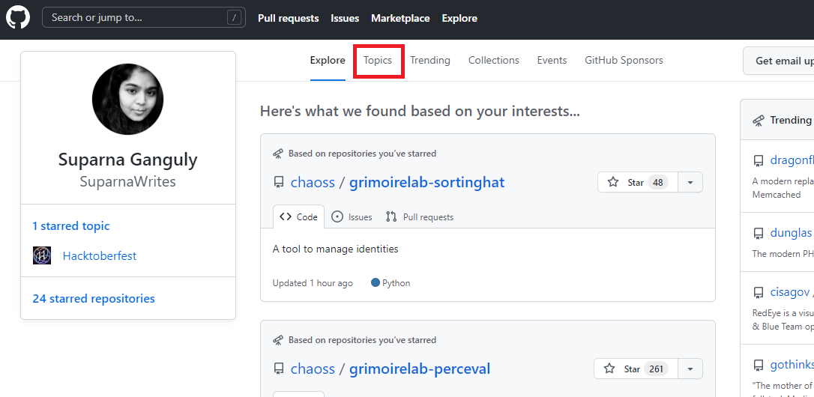Focus the Search or jump to field

point(144,18)
